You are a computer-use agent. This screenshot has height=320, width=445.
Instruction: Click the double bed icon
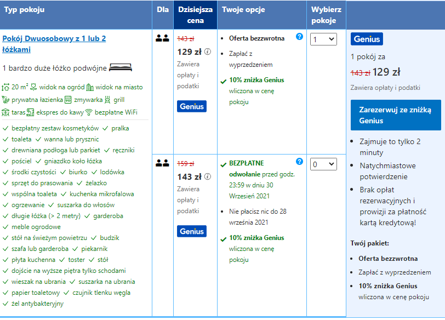click(x=121, y=67)
